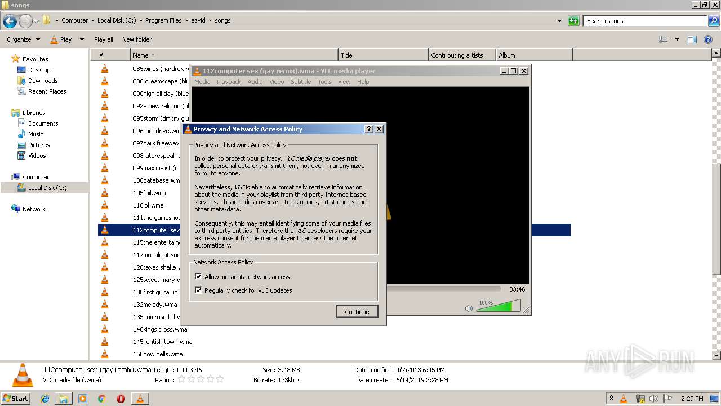The height and width of the screenshot is (406, 721).
Task: Open the Start menu
Action: (16, 398)
